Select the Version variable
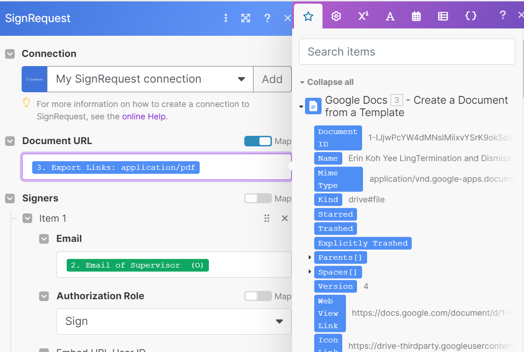Screen dimensions: 524x352 tap(335, 286)
